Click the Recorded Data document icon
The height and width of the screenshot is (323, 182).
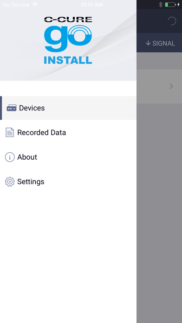pyautogui.click(x=10, y=132)
